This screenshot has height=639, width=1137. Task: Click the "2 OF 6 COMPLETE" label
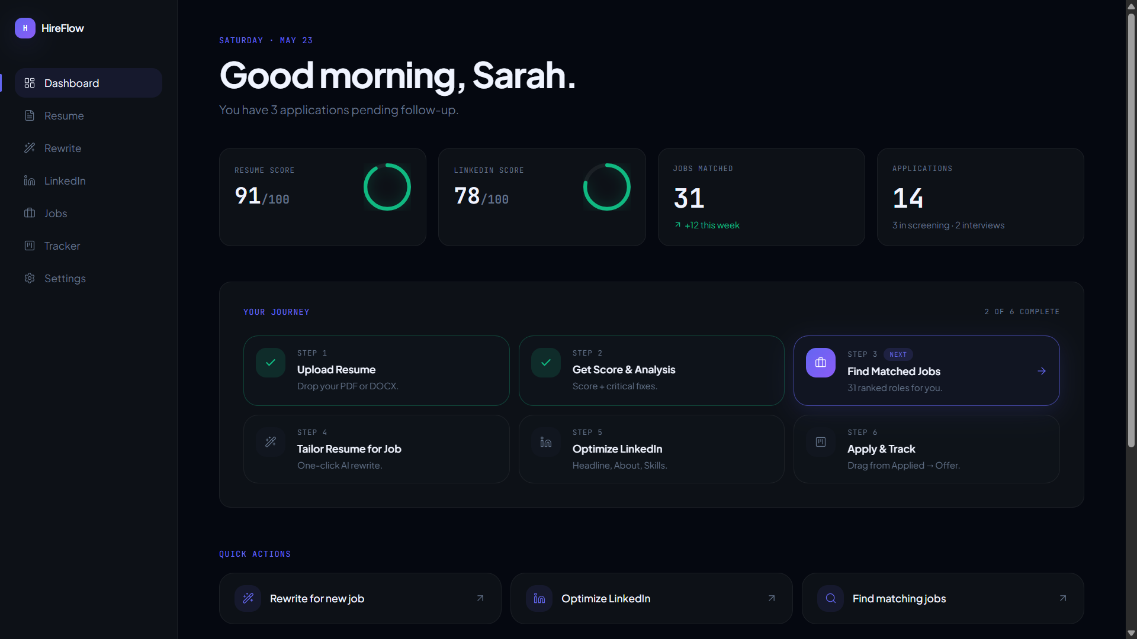click(x=1022, y=311)
